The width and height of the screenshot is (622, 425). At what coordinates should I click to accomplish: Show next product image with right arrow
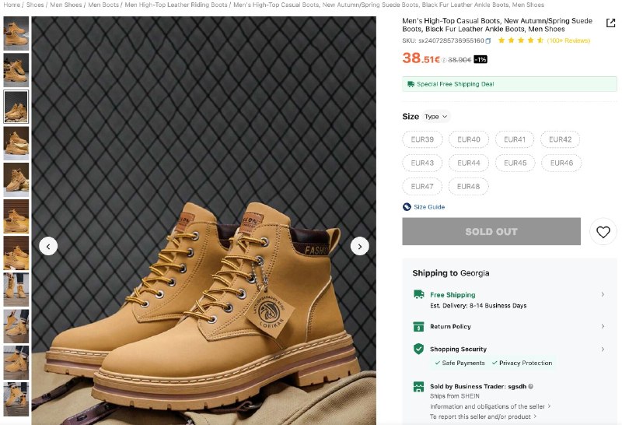click(359, 246)
